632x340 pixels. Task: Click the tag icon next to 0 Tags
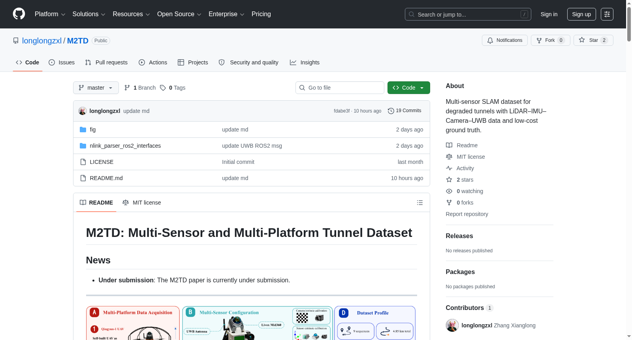click(x=163, y=88)
